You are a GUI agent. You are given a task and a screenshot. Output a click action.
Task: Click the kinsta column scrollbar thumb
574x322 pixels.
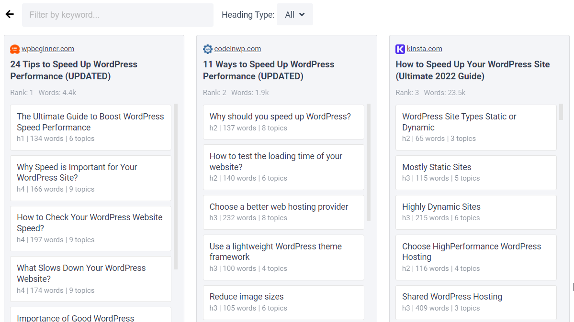[x=561, y=112]
